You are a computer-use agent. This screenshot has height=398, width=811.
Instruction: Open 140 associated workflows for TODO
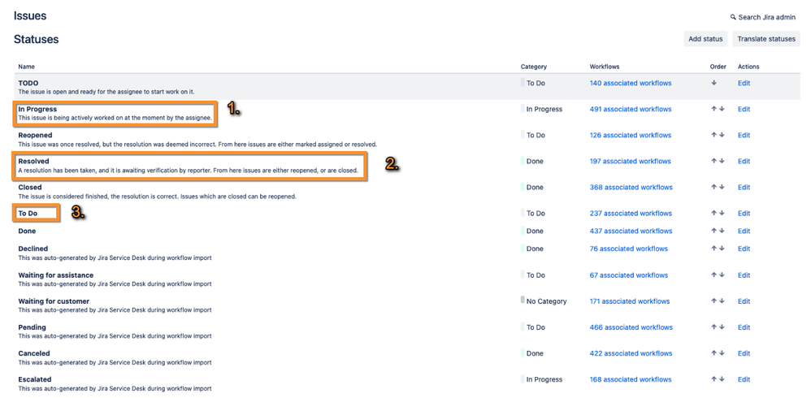(x=631, y=83)
